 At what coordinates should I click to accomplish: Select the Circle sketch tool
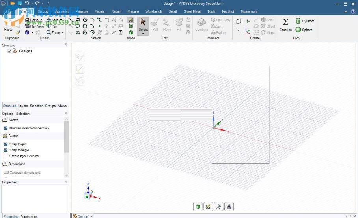tap(85, 20)
